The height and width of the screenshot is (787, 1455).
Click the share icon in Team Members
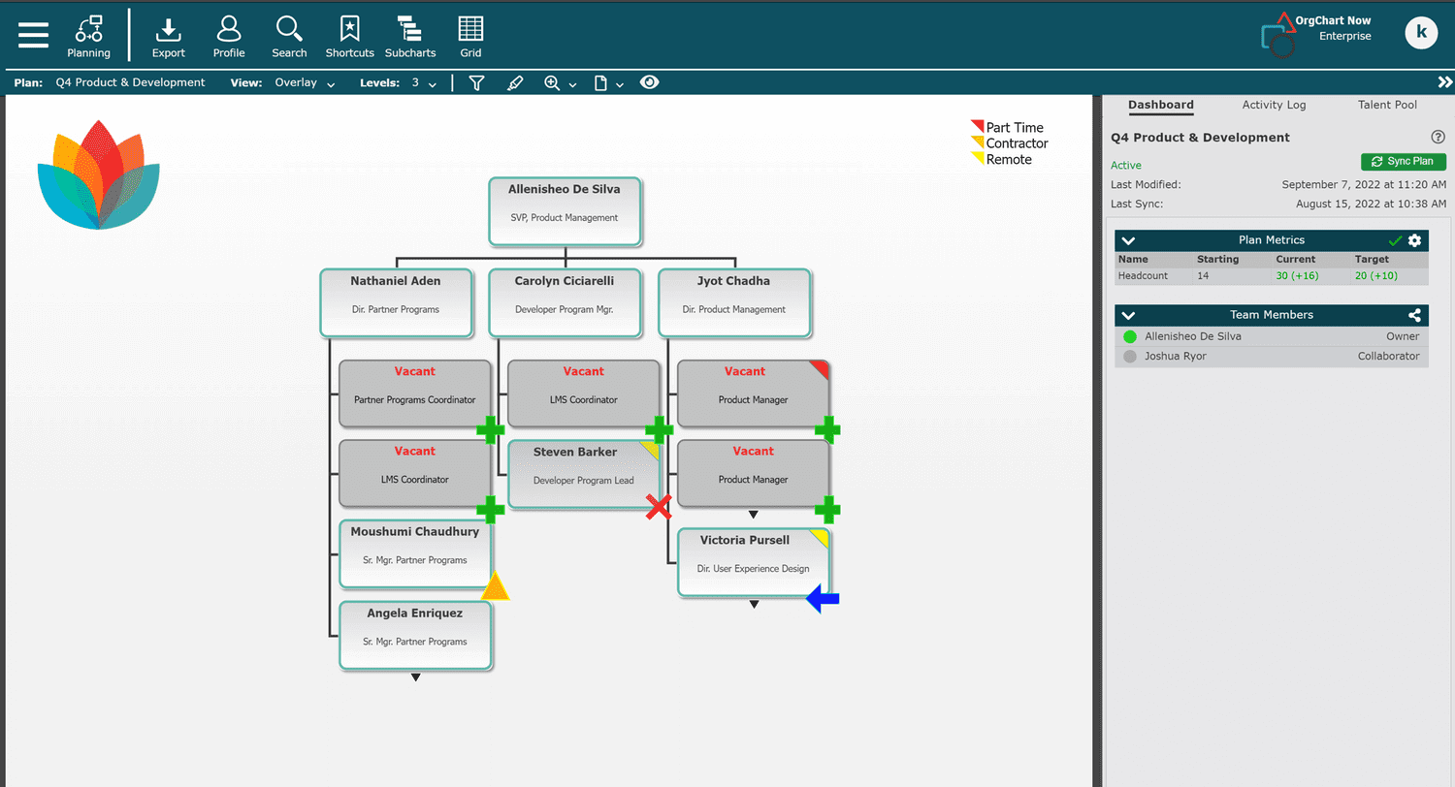coord(1414,315)
